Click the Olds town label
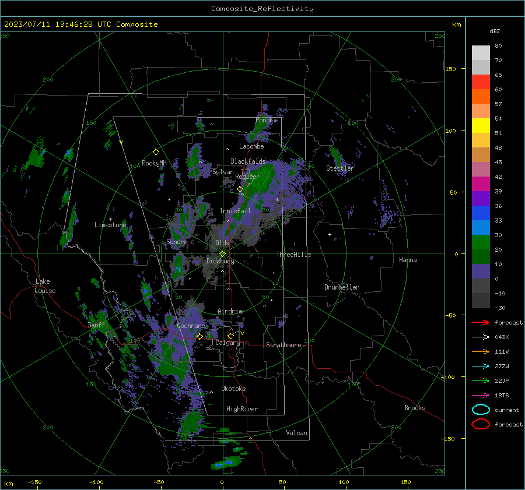The width and height of the screenshot is (525, 490). (x=222, y=243)
